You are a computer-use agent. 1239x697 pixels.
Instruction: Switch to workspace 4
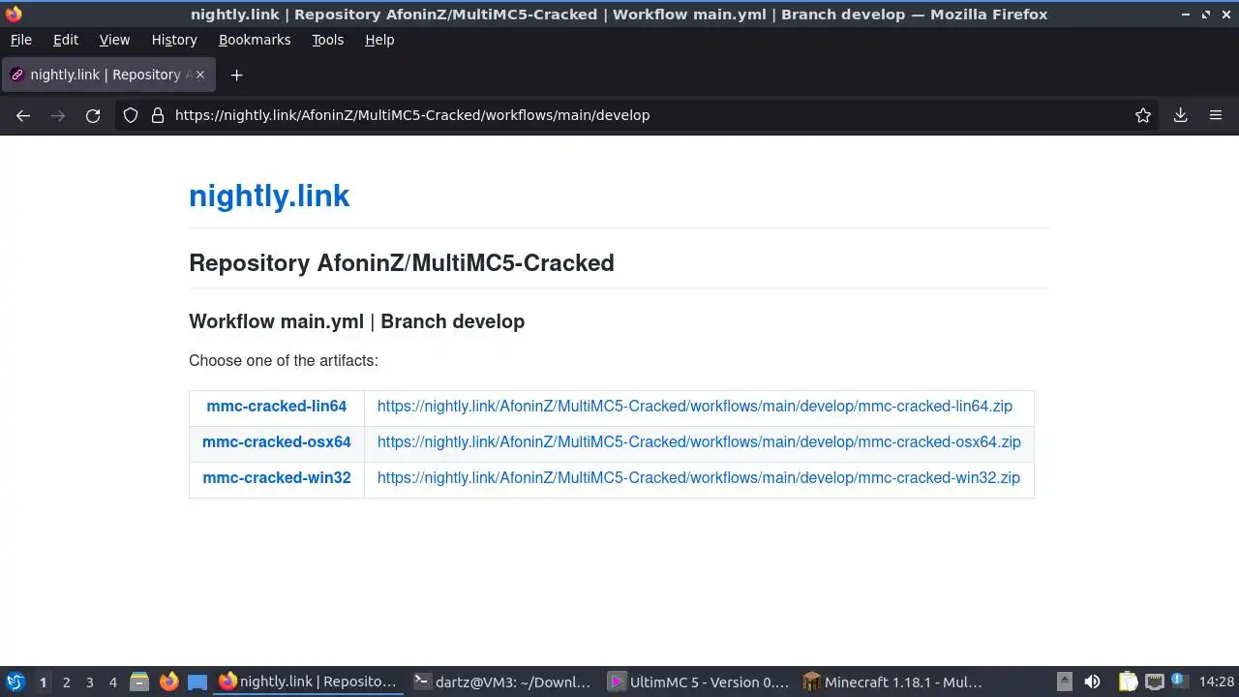(112, 682)
